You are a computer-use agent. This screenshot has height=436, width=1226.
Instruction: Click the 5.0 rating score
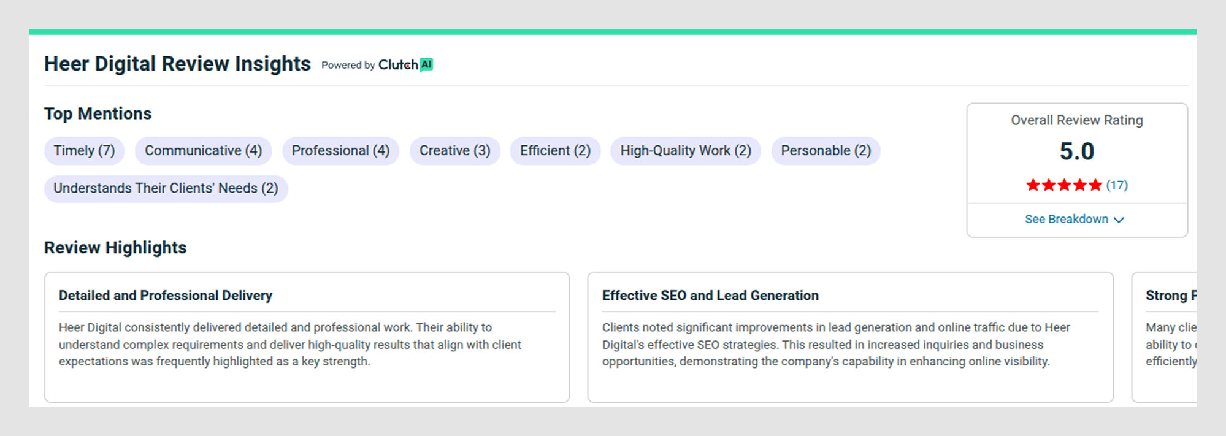[x=1077, y=151]
